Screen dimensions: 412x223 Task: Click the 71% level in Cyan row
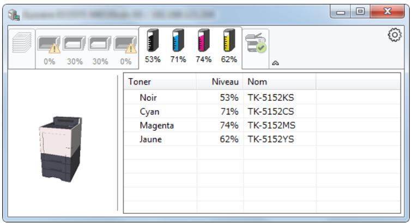point(229,111)
